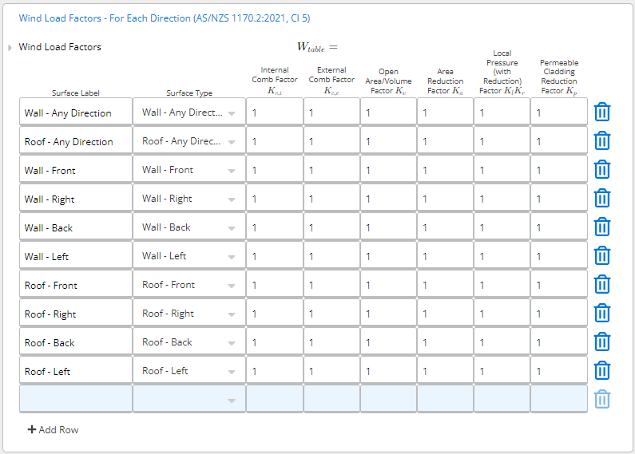This screenshot has height=454, width=635.
Task: Delete the Roof - Front row
Action: 601,285
